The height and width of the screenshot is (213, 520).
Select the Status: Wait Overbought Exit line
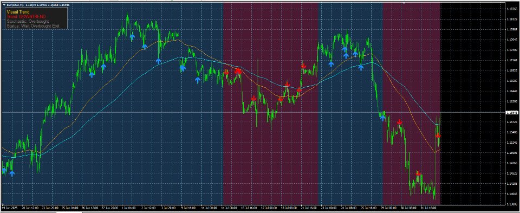pos(33,26)
